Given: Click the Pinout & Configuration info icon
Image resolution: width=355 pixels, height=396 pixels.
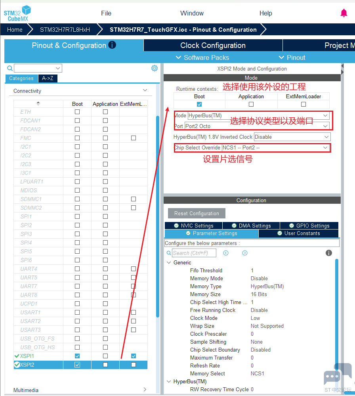Looking at the screenshot, I should (112, 45).
